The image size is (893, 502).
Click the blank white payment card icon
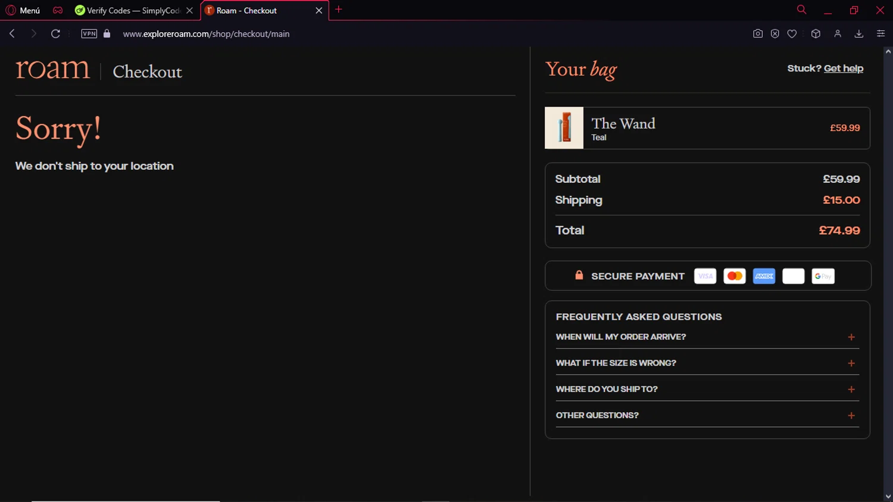point(793,276)
